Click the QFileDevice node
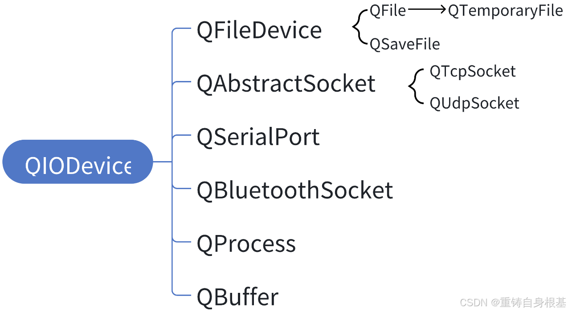This screenshot has width=568, height=312. point(259,30)
